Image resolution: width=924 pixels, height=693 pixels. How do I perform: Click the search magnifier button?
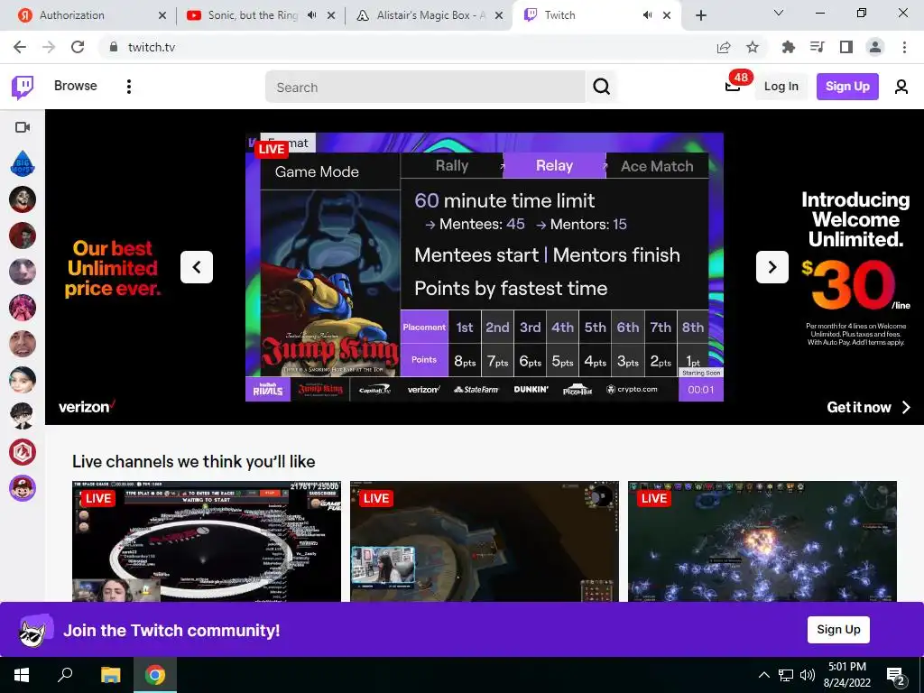(601, 87)
